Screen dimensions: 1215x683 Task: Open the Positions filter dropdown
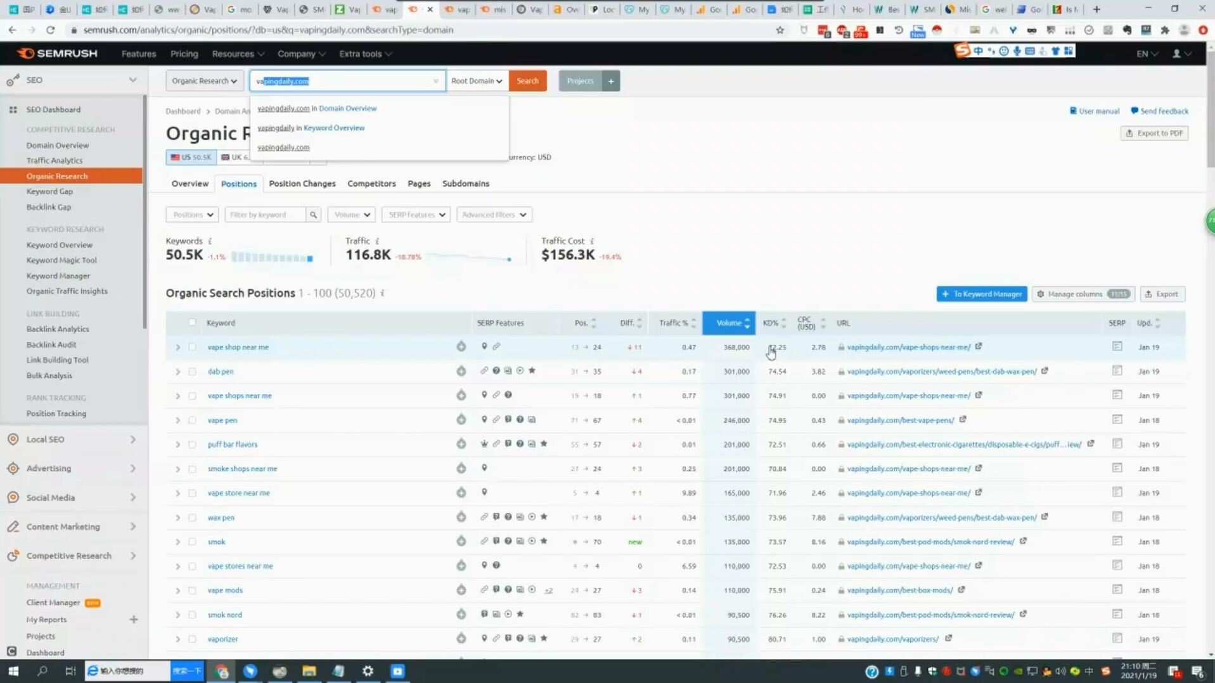[192, 215]
